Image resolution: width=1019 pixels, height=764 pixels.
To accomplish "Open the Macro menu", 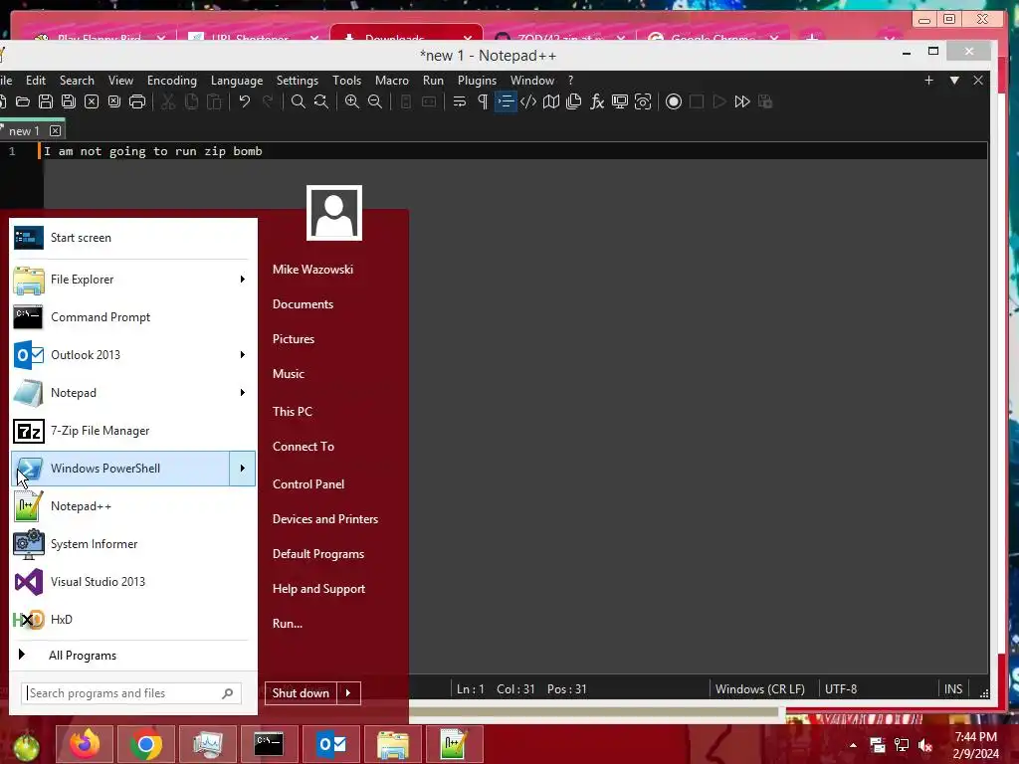I will tap(392, 81).
